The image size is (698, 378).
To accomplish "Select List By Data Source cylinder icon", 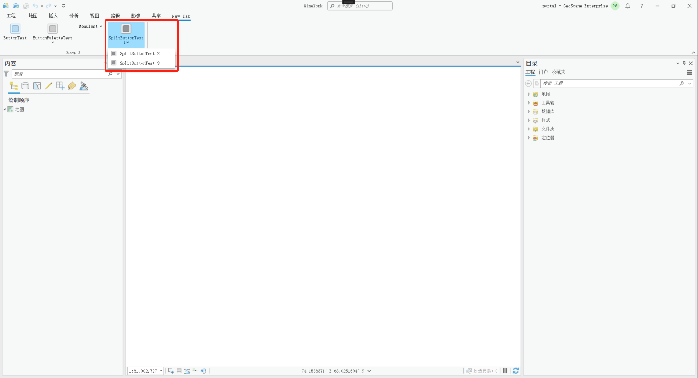I will (x=25, y=86).
